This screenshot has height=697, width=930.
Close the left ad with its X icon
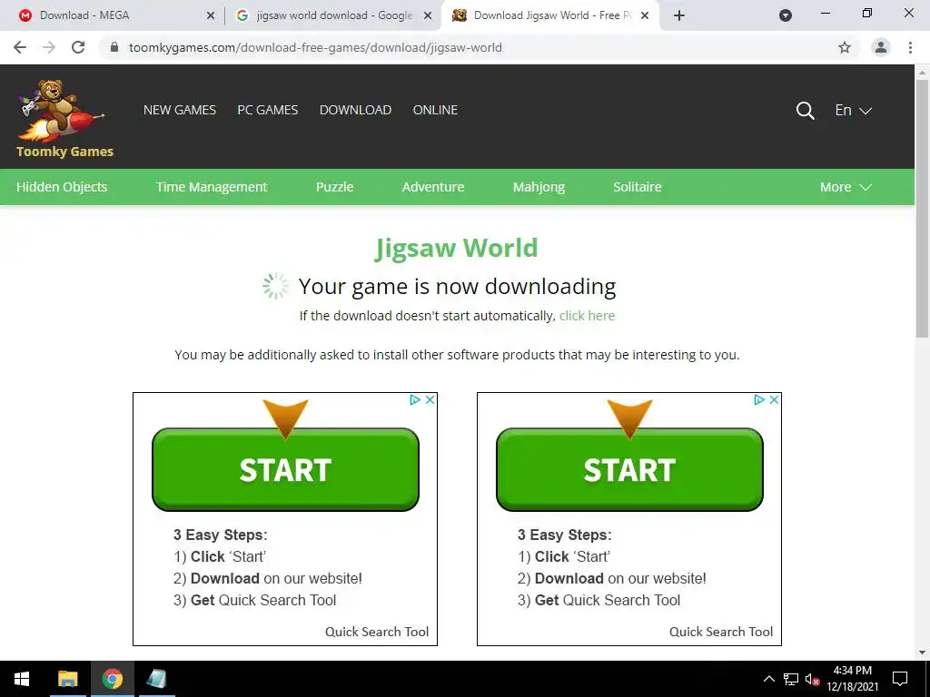[x=430, y=400]
